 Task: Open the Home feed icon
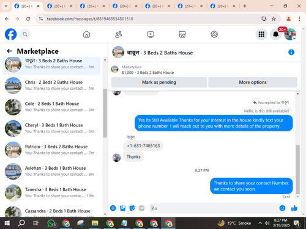86,34
